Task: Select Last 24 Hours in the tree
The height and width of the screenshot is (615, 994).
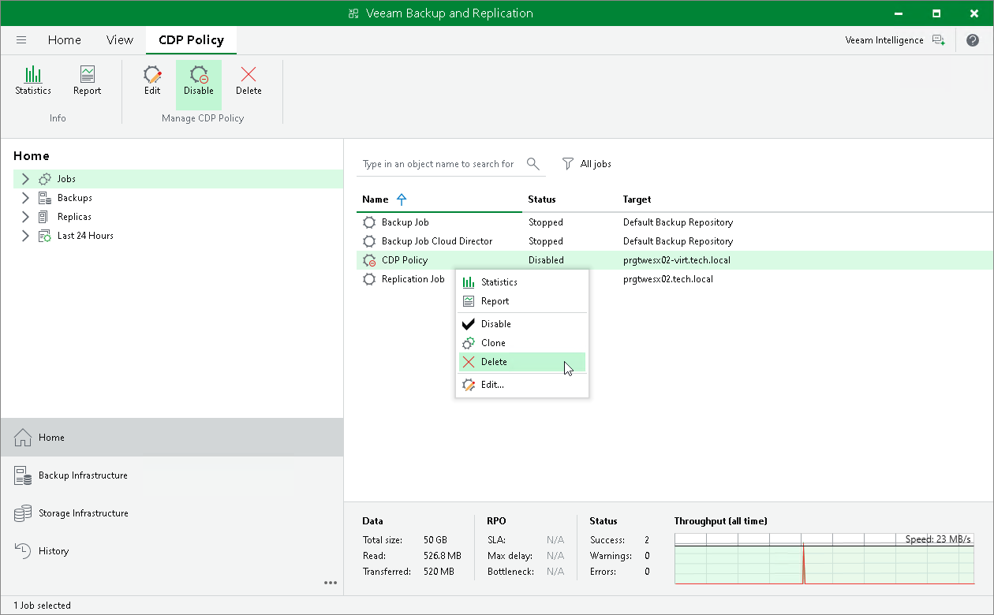Action: [85, 236]
